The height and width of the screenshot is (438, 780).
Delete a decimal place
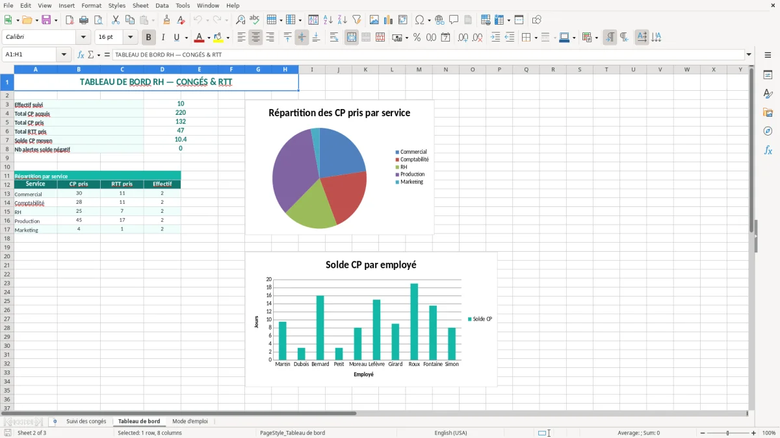[x=477, y=38]
